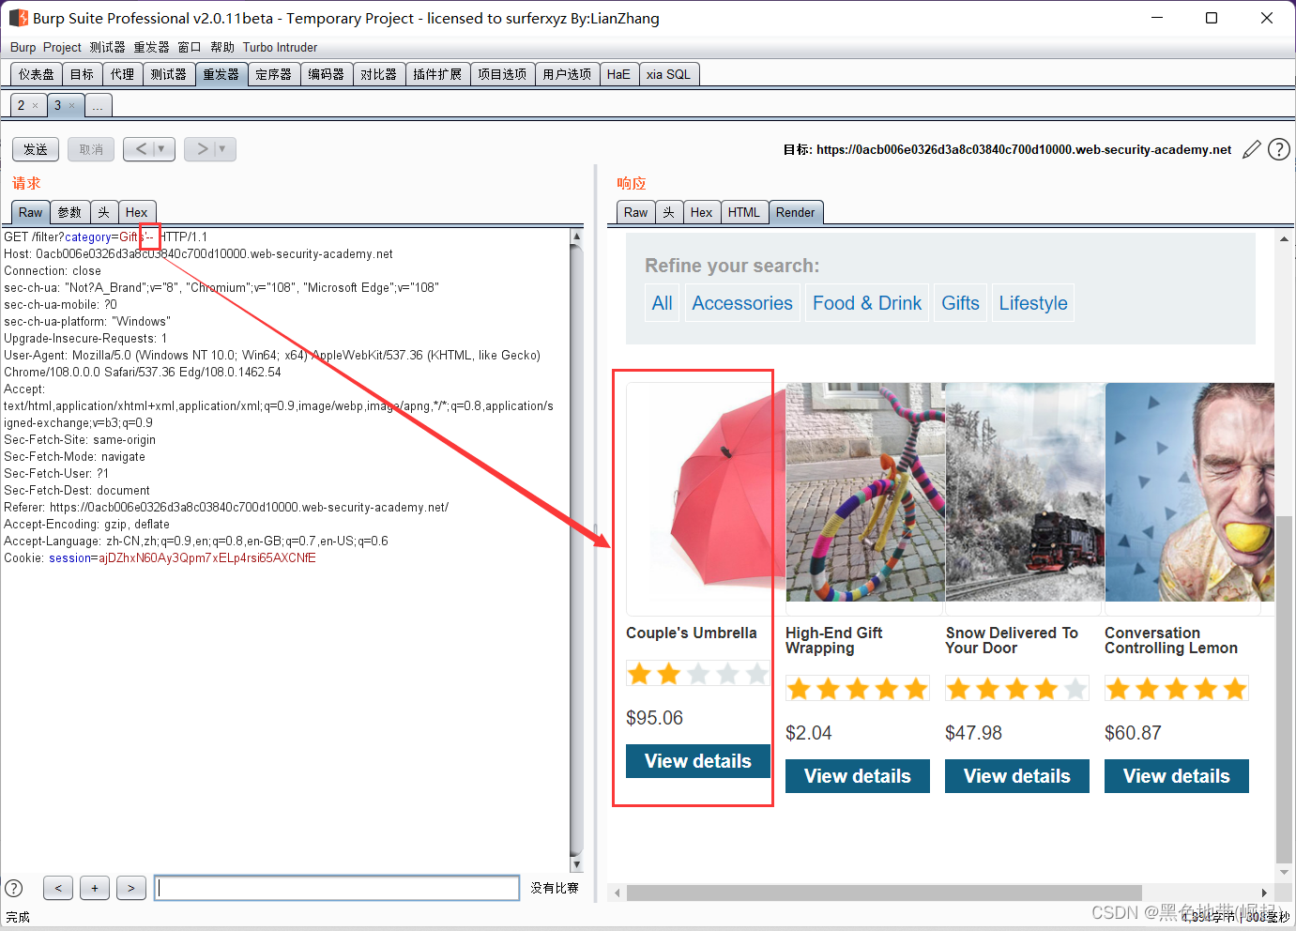This screenshot has height=931, width=1296.
Task: Click the Accessories category link
Action: click(742, 303)
